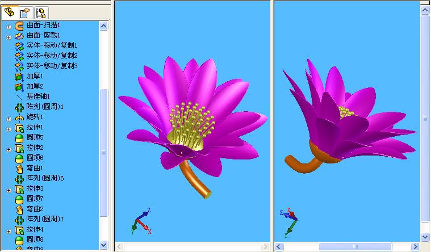431x252 pixels.
Task: Select the 曲面-剪裁1 tree label
Action: pyautogui.click(x=43, y=35)
